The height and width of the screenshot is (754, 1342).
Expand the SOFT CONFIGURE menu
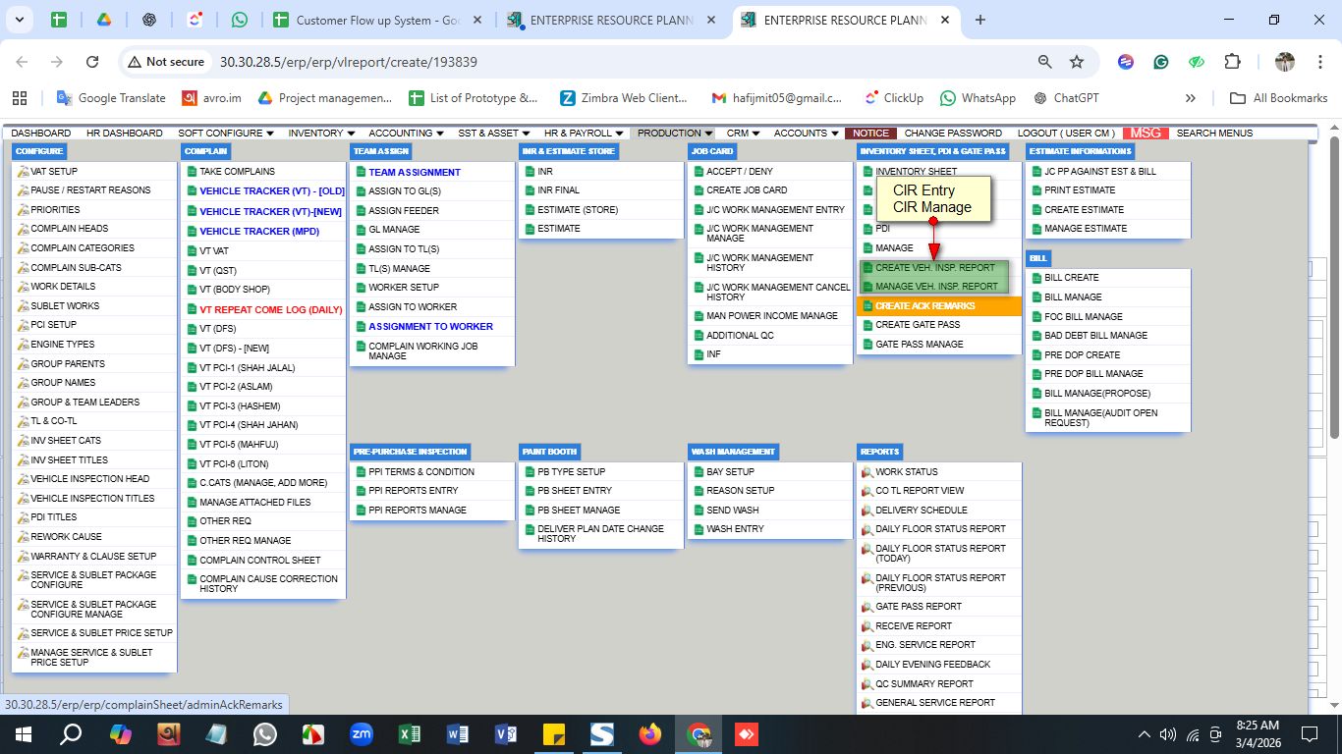coord(226,133)
